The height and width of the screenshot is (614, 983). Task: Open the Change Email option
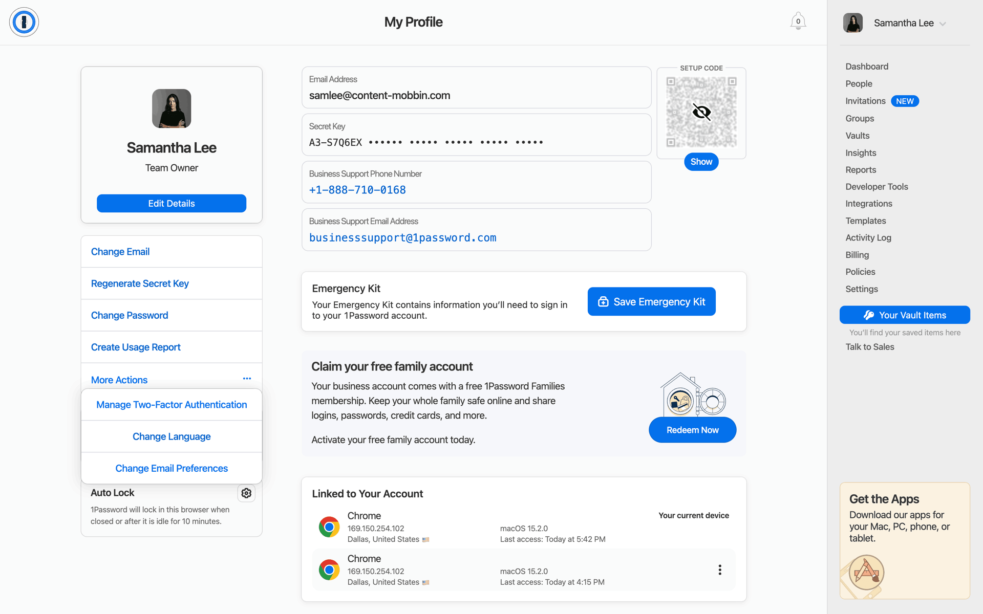click(x=172, y=252)
